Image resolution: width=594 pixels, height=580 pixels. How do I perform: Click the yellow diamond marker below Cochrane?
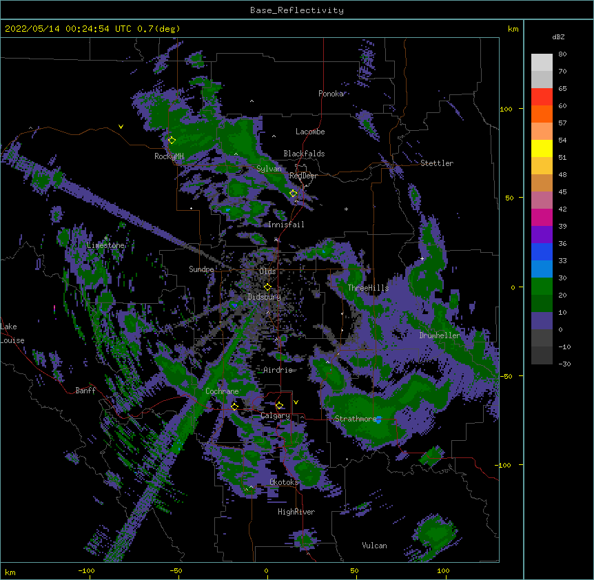pos(234,406)
